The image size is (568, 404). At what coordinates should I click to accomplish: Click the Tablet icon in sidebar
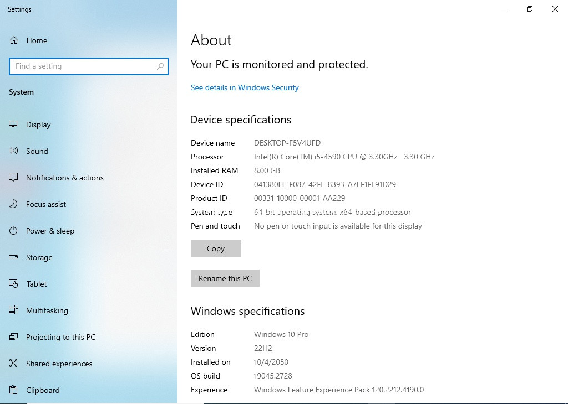pos(14,284)
